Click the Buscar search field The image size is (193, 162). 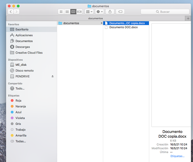[165, 12]
